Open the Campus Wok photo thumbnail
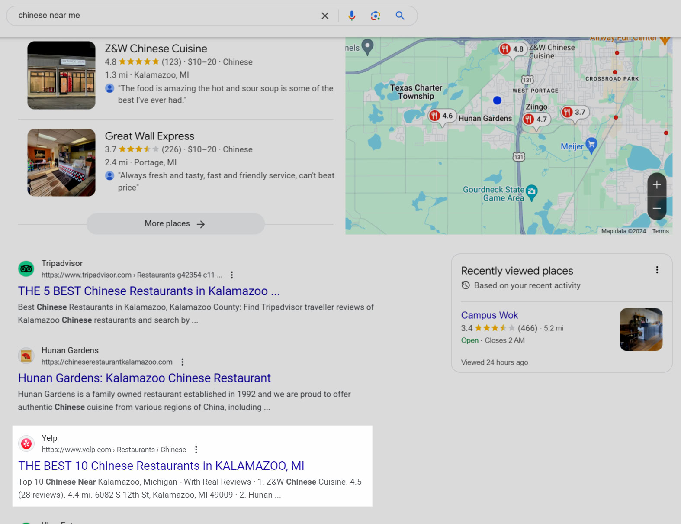 [641, 330]
